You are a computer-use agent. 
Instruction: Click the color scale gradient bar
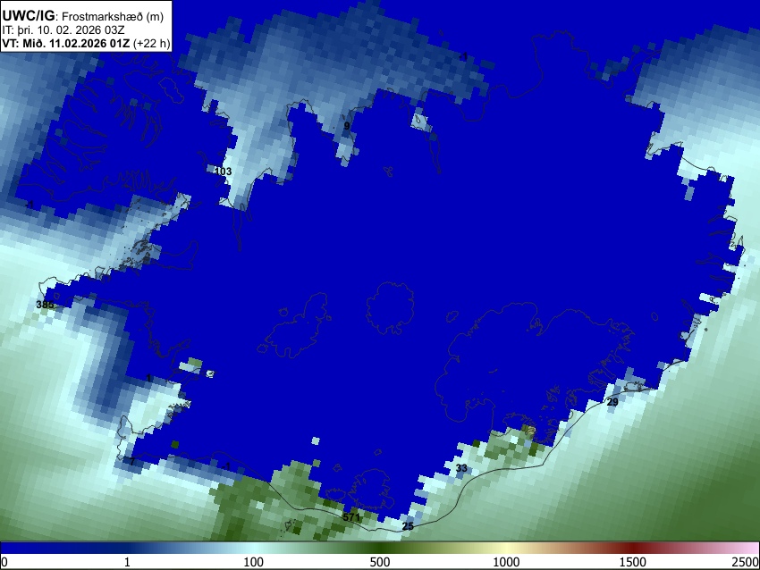380,548
